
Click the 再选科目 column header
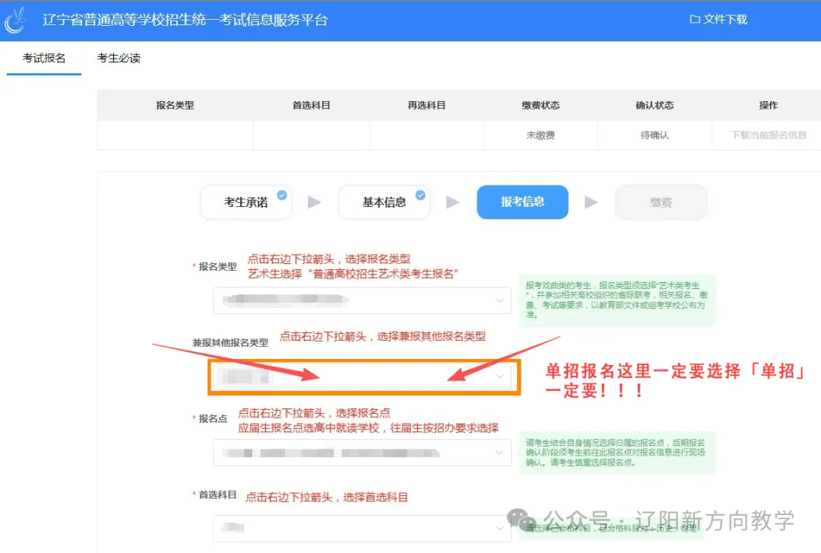tap(426, 106)
